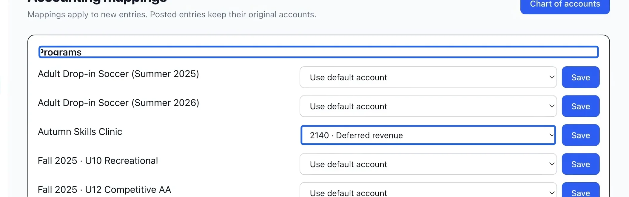Click the Fall 2025 · U10 Recreational label
This screenshot has height=197, width=629.
pyautogui.click(x=98, y=161)
